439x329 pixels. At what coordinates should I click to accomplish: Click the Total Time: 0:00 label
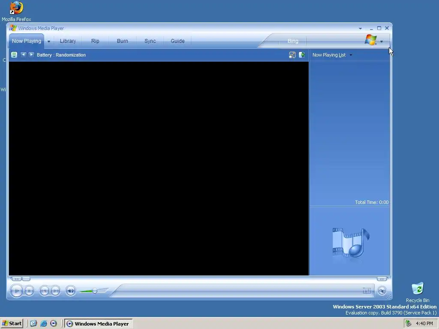pos(372,202)
